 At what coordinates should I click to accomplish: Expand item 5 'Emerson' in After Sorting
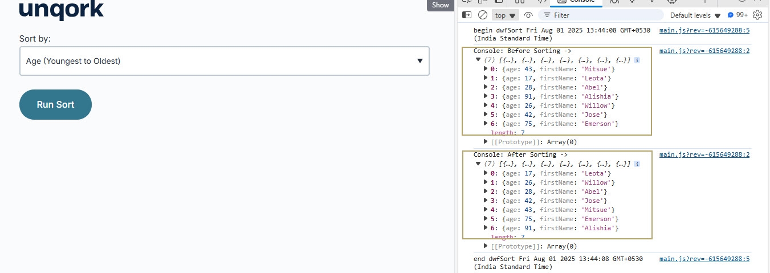tap(486, 219)
